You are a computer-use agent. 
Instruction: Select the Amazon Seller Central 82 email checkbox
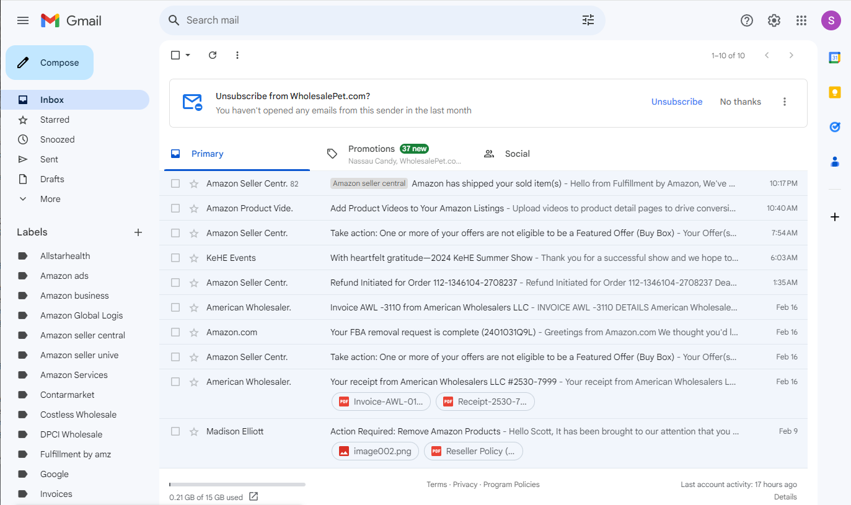(175, 183)
